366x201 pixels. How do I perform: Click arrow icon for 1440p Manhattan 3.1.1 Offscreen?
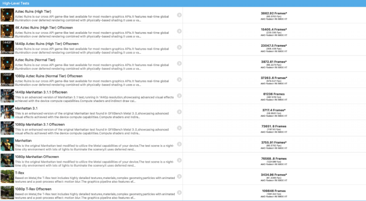pyautogui.click(x=179, y=96)
